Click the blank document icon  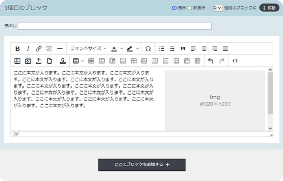coord(49,61)
